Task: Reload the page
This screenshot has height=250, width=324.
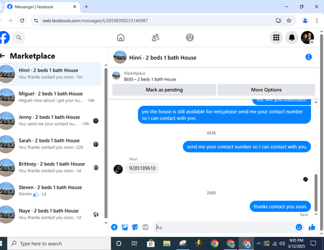Action: 22,21
